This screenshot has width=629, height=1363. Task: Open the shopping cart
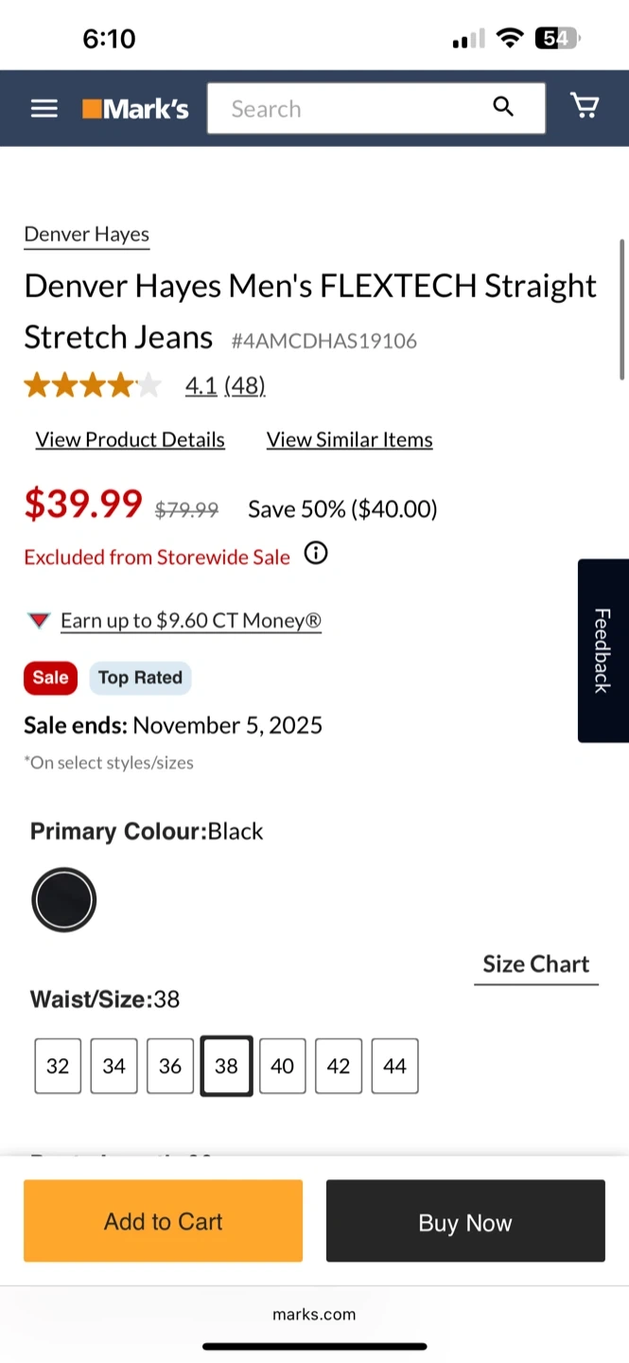pyautogui.click(x=585, y=106)
